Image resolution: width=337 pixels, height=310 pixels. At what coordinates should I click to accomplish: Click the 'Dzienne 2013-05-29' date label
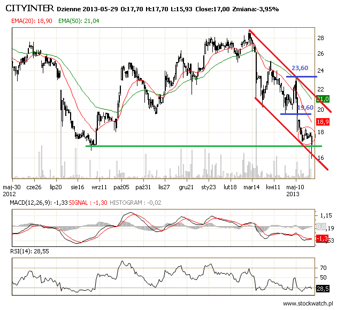[x=87, y=9]
